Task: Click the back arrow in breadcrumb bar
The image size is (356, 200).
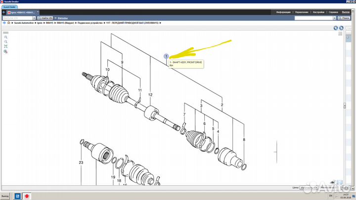Action: click(x=4, y=23)
